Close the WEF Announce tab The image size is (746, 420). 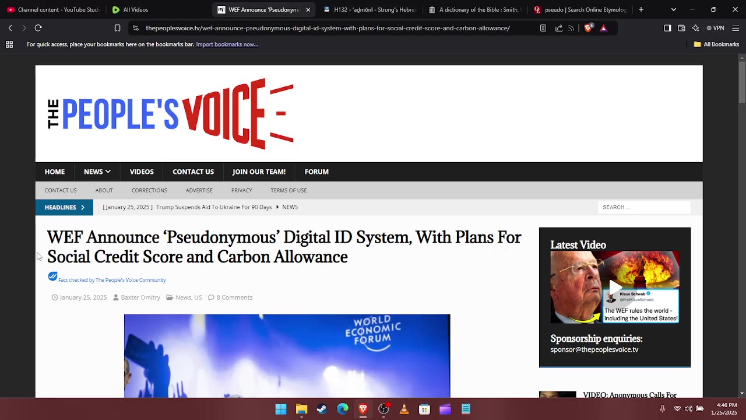click(308, 9)
